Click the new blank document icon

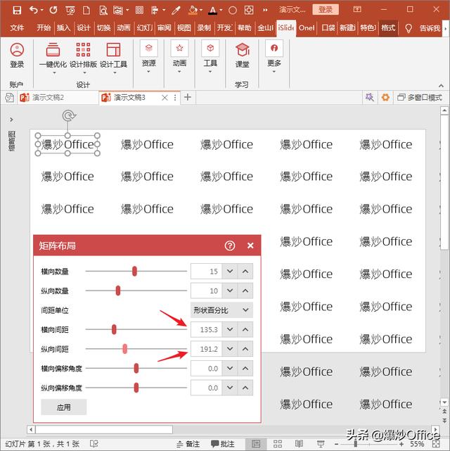[x=86, y=11]
